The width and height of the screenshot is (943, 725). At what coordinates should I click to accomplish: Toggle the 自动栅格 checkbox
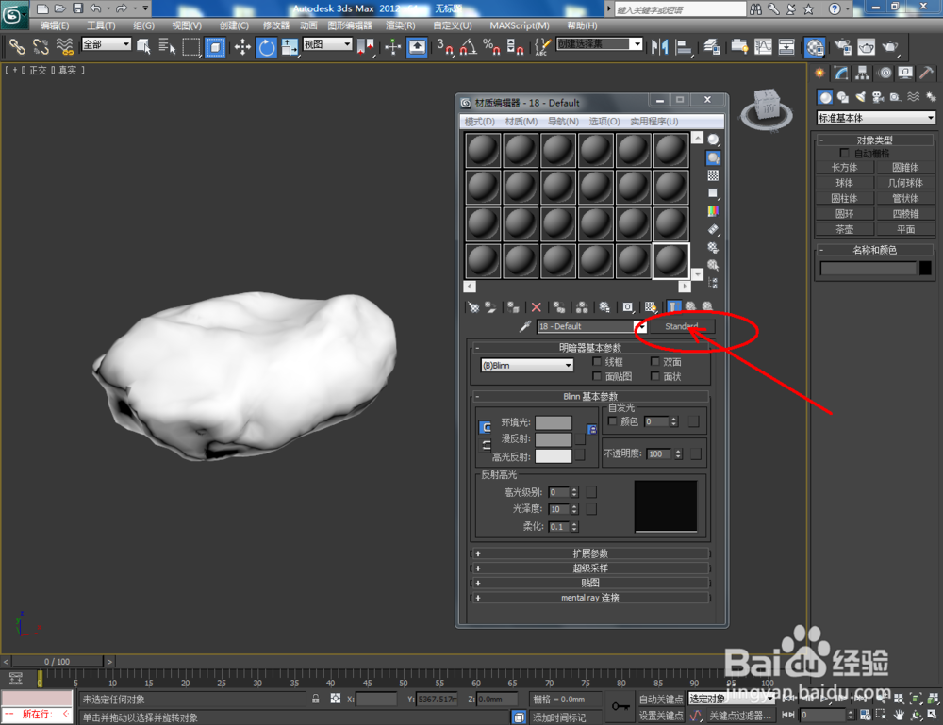(x=844, y=153)
